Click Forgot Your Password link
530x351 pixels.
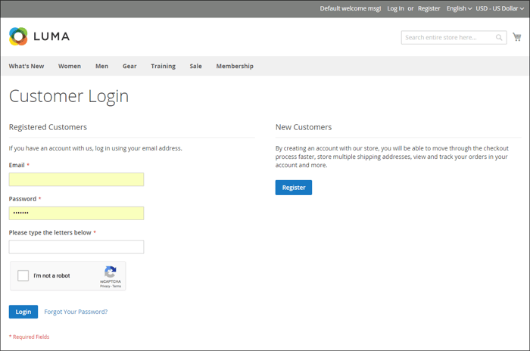[76, 312]
